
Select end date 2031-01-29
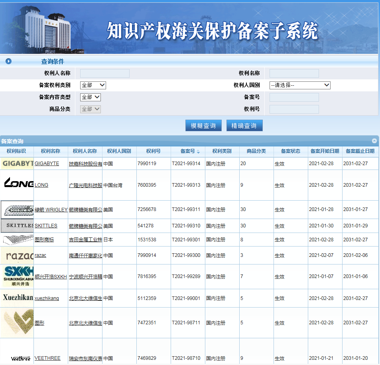click(x=356, y=226)
